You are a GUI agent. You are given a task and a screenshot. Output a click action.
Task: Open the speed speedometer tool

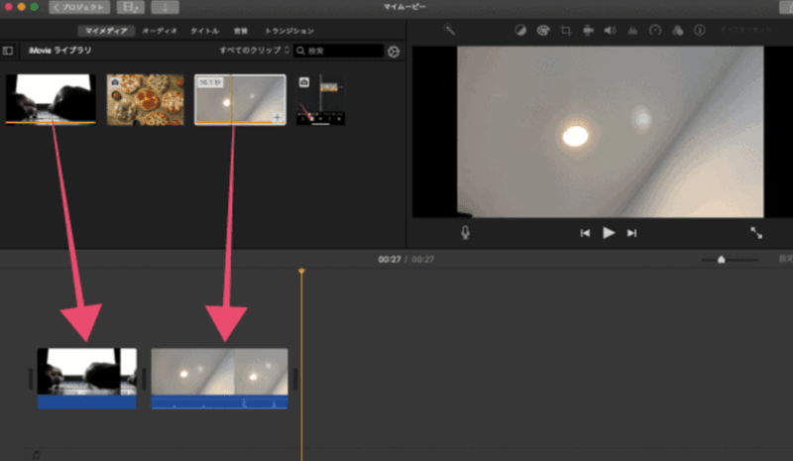[654, 31]
